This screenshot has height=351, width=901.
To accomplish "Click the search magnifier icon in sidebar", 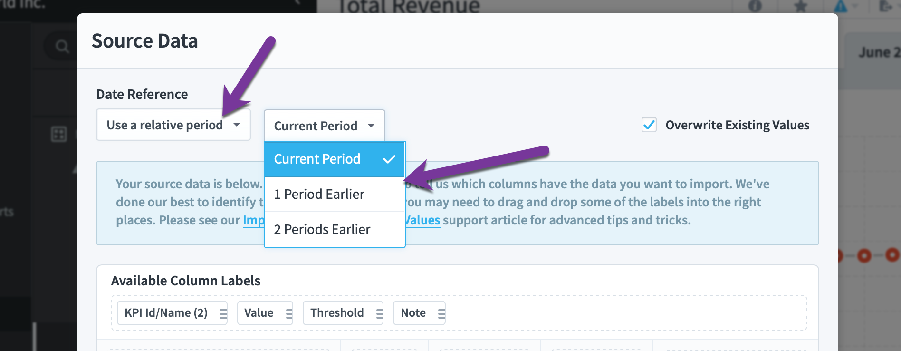I will (62, 46).
